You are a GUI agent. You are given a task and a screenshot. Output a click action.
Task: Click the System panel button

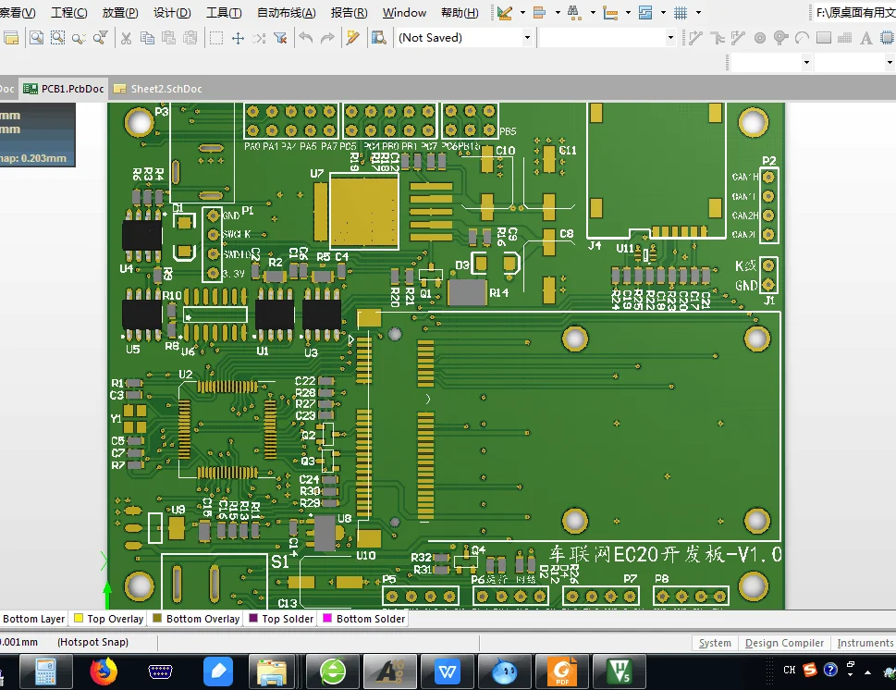click(715, 643)
